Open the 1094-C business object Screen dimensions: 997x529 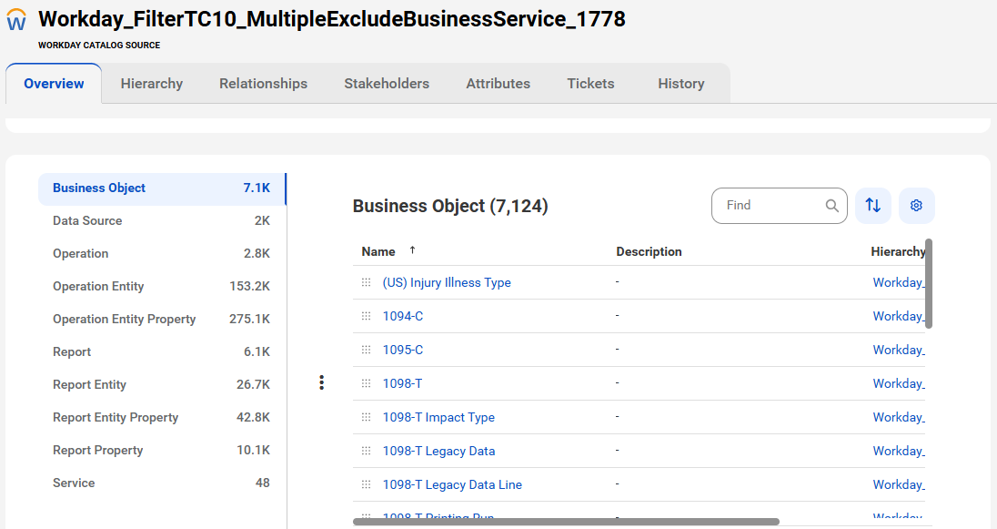(402, 316)
